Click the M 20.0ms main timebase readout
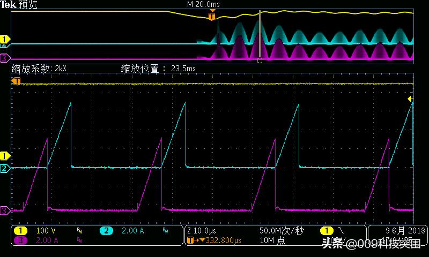 coord(203,4)
